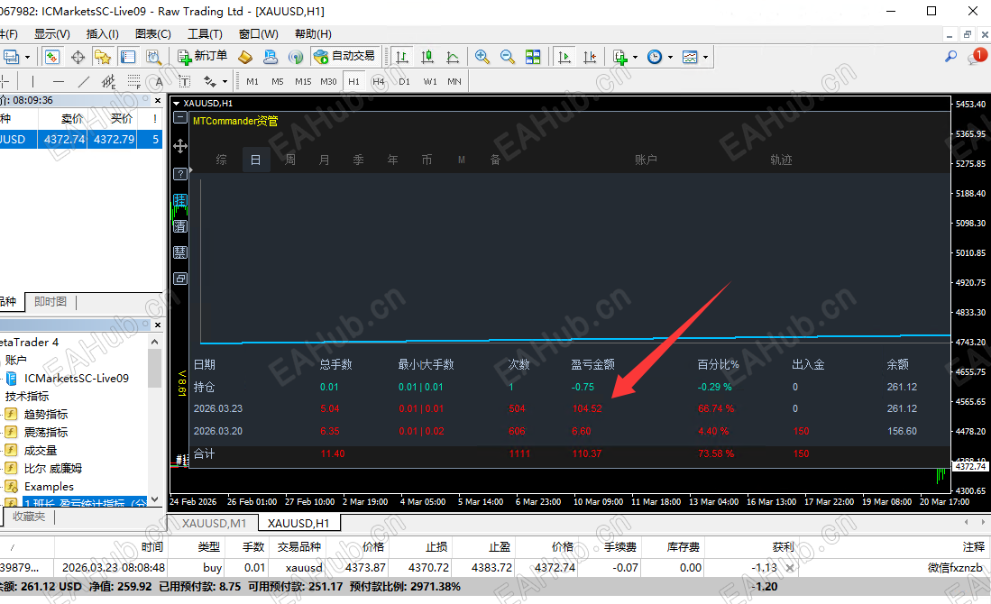
Task: Open the periods clock icon
Action: point(655,57)
